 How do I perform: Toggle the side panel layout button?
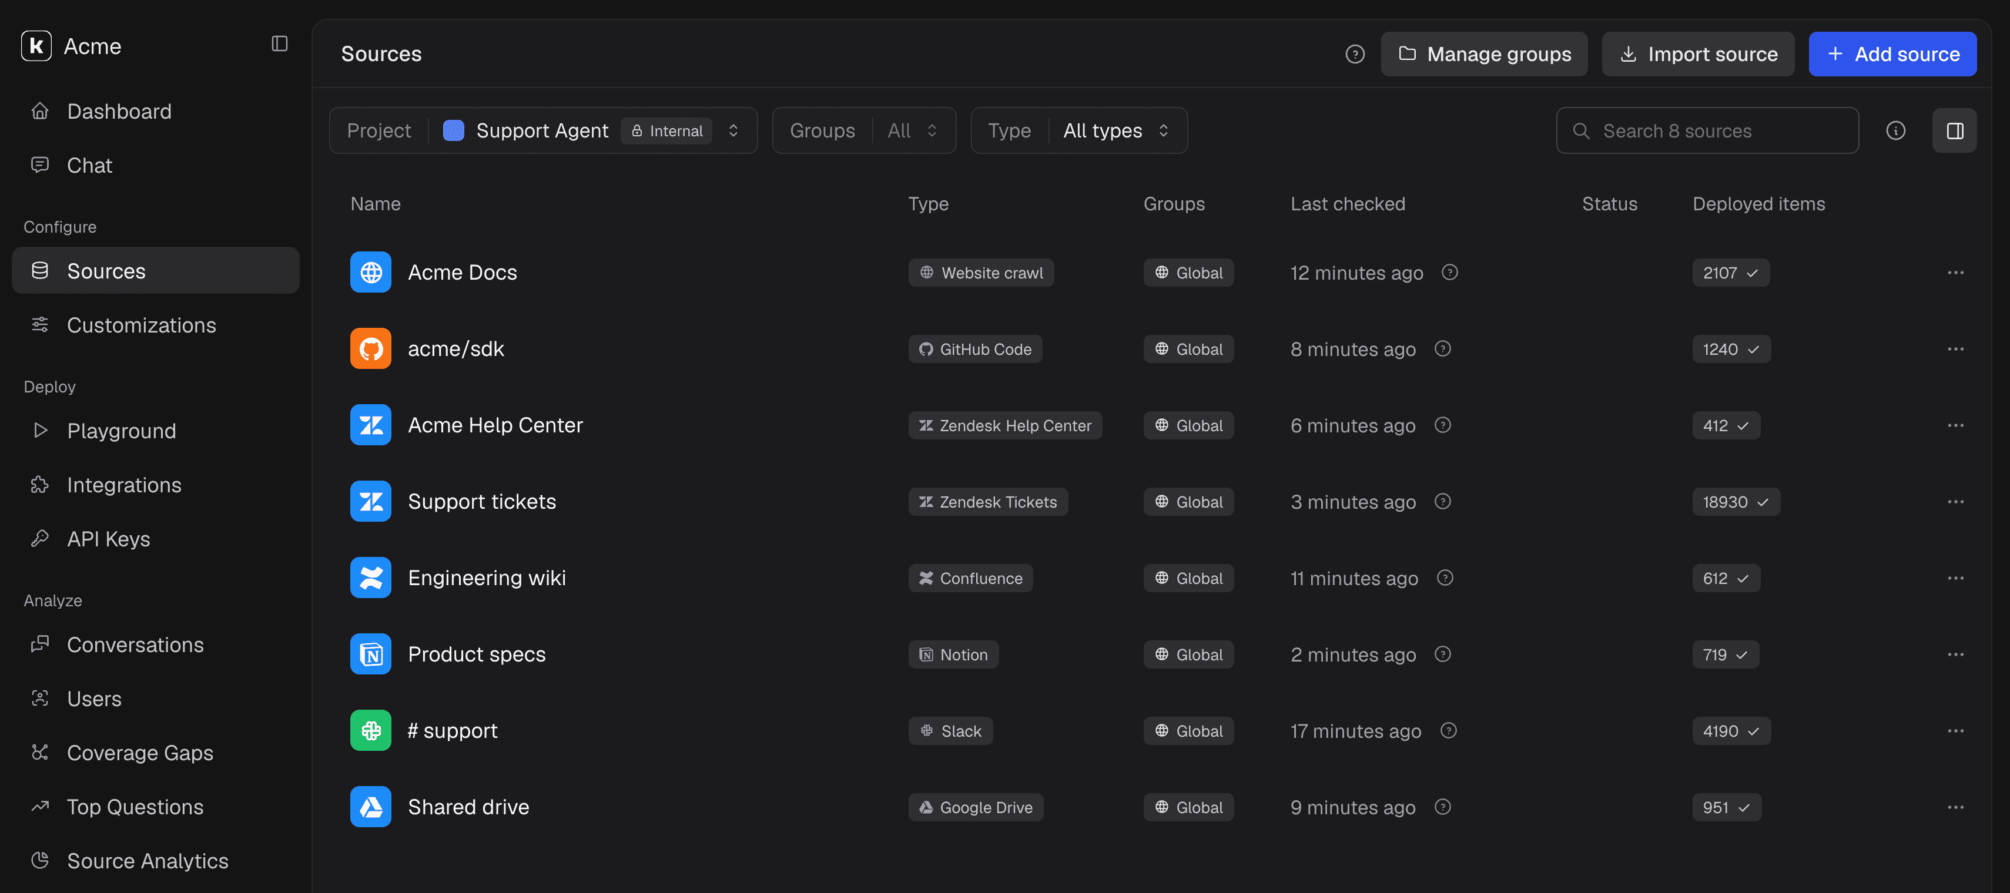(x=1955, y=130)
